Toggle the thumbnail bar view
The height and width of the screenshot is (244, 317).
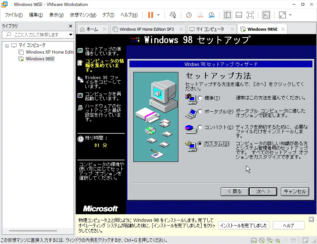239,15
